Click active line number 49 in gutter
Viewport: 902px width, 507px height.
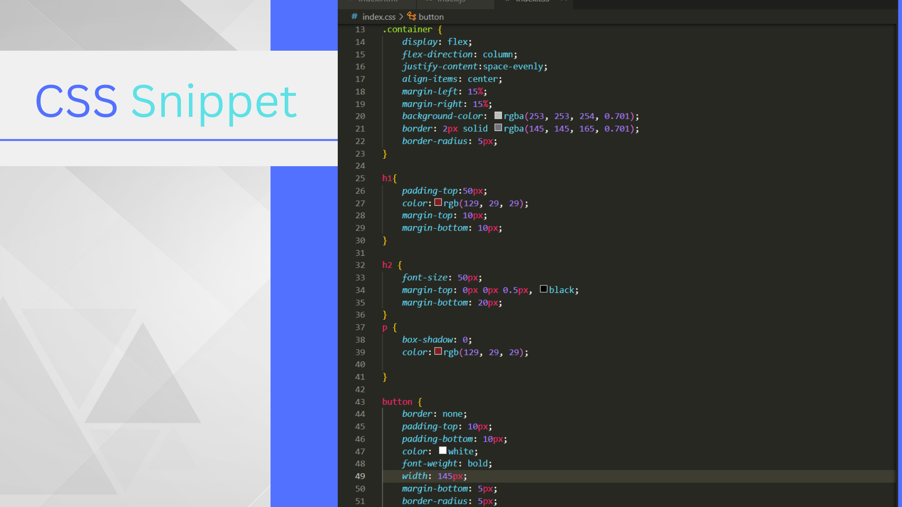[x=360, y=476]
